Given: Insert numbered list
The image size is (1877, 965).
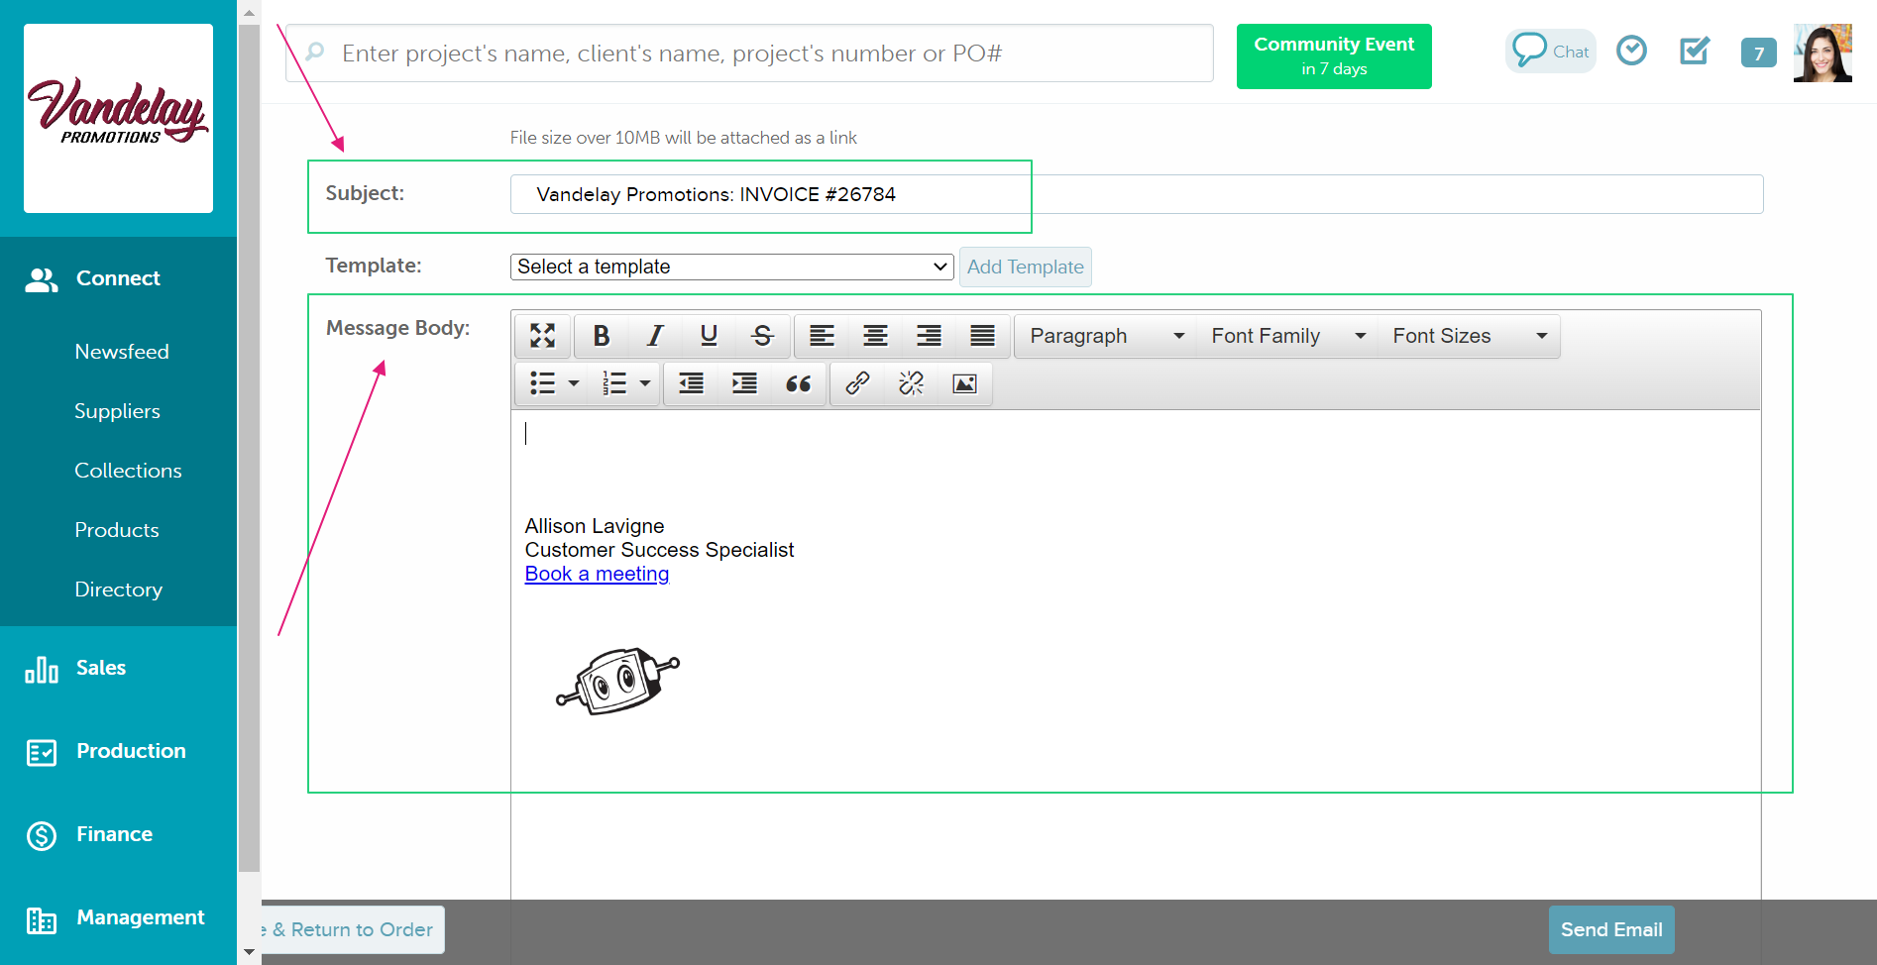Looking at the screenshot, I should click(x=614, y=383).
